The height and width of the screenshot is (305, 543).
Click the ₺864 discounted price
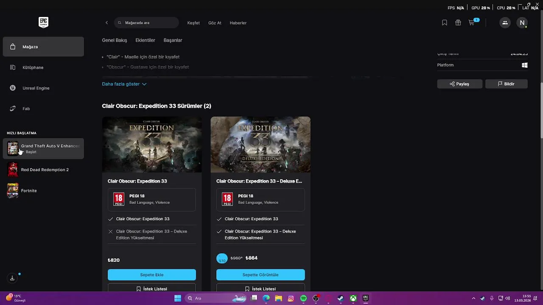tap(252, 258)
